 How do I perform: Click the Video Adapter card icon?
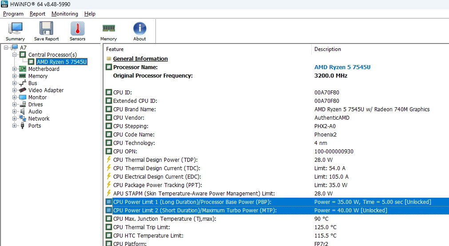click(x=22, y=90)
